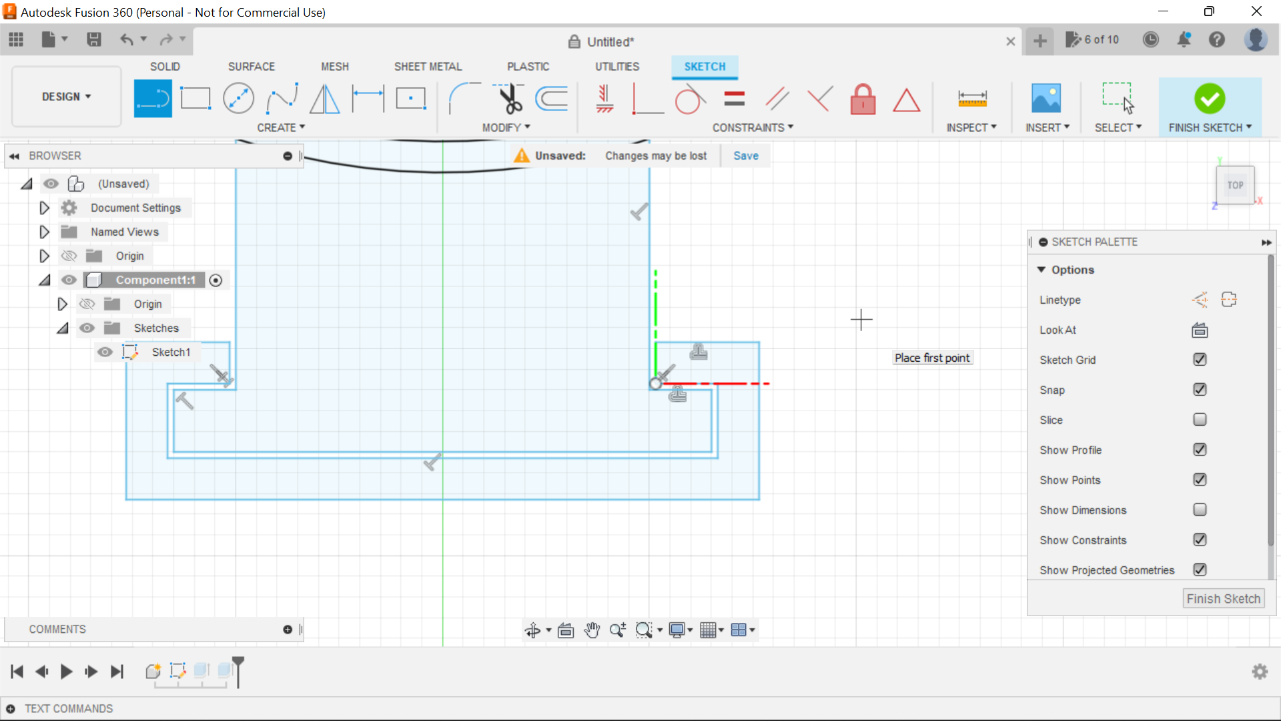Select the Fit Point Spline tool
Viewport: 1281px width, 721px height.
coord(282,98)
